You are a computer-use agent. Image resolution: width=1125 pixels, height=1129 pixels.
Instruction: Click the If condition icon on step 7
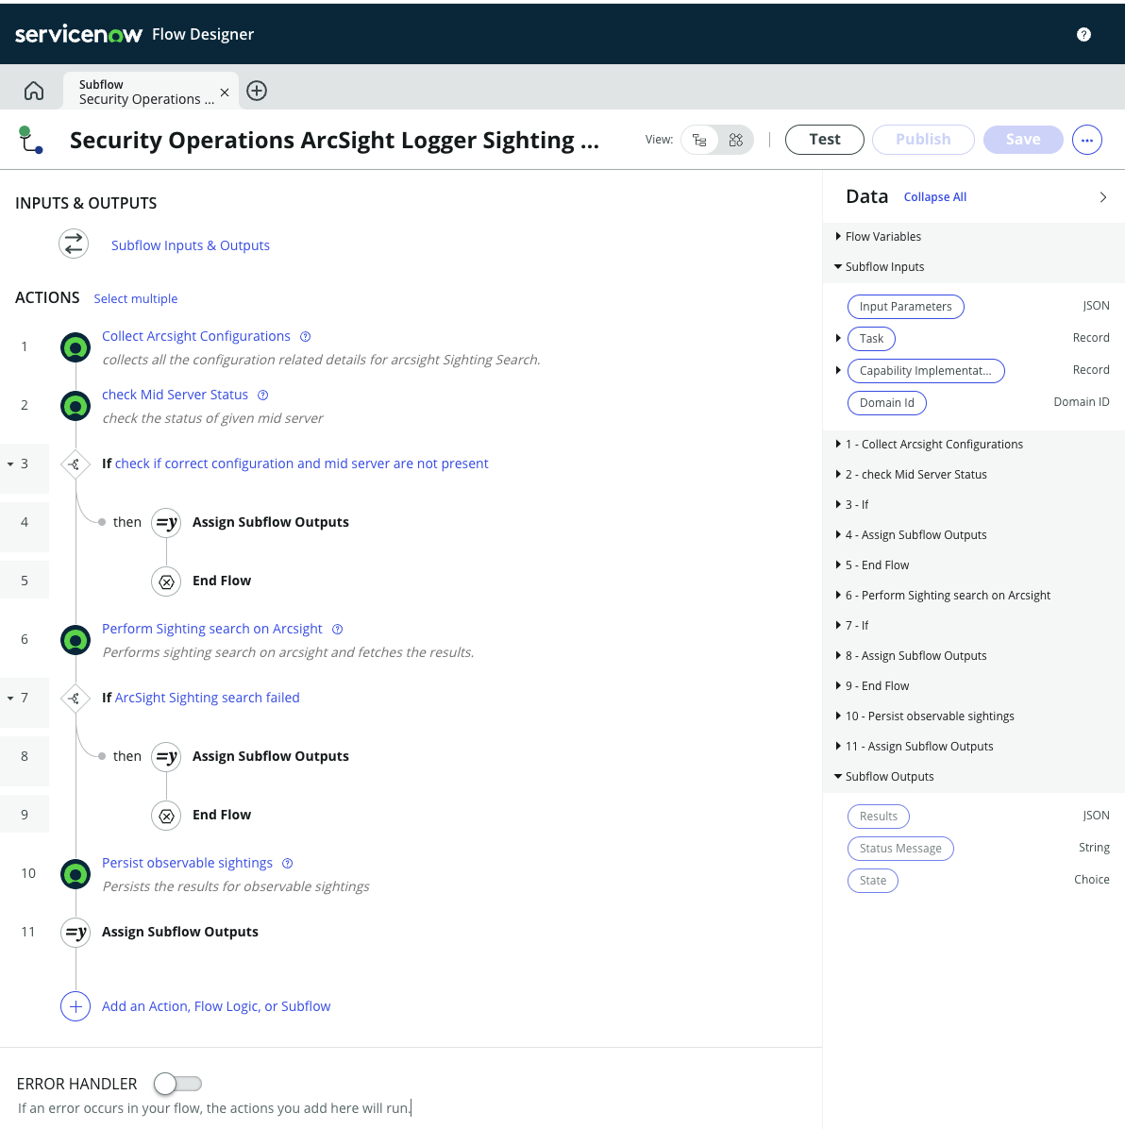[75, 699]
